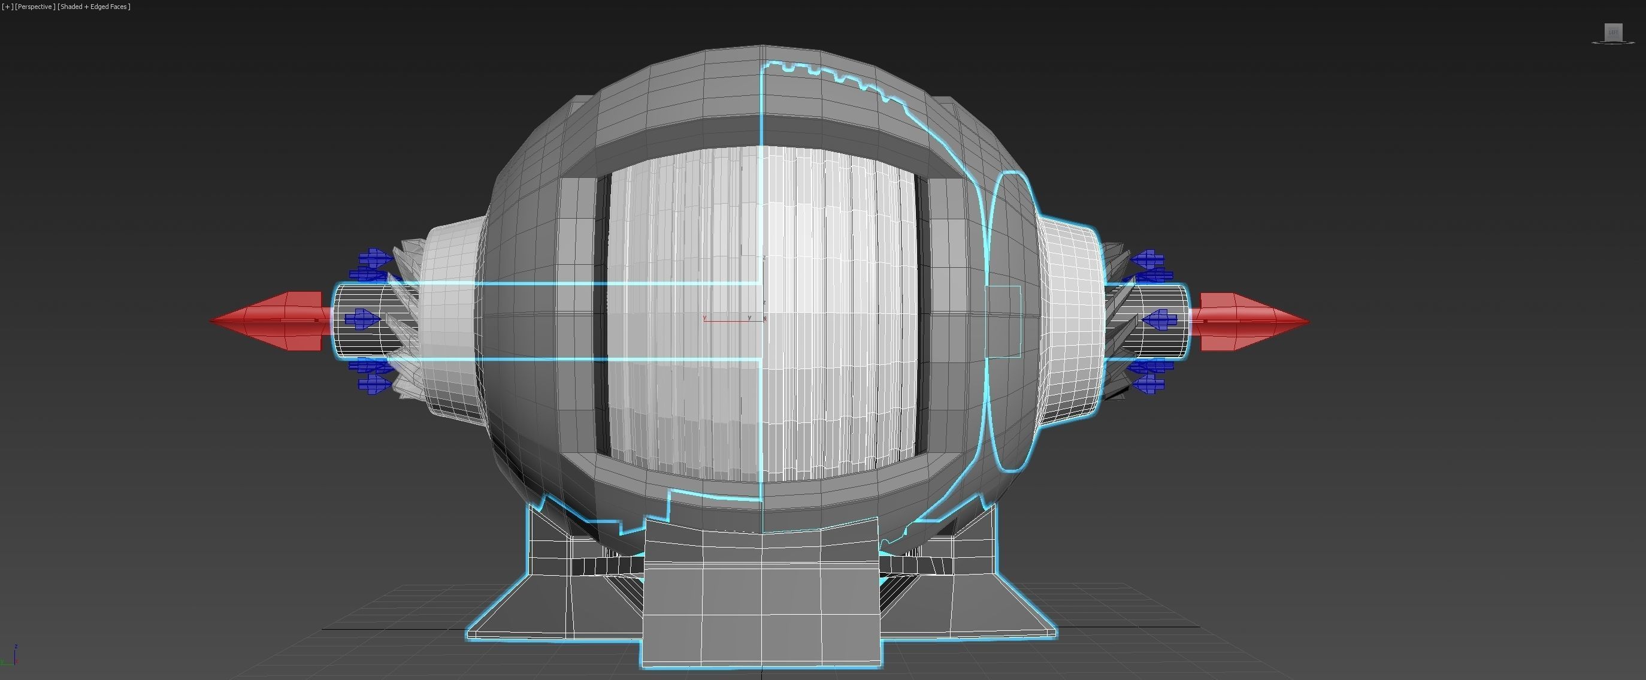
Task: Click the ViewCube face in the viewport corner
Action: 1614,32
